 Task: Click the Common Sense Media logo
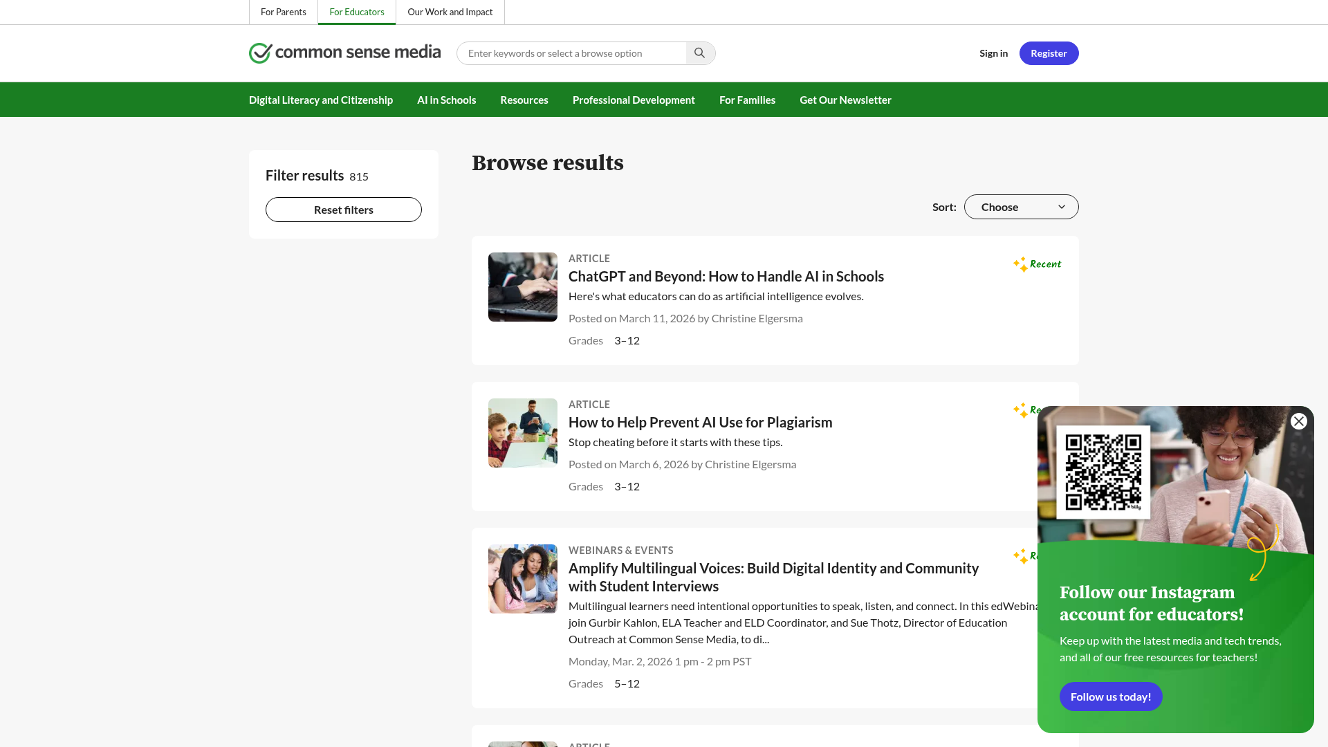coord(344,53)
